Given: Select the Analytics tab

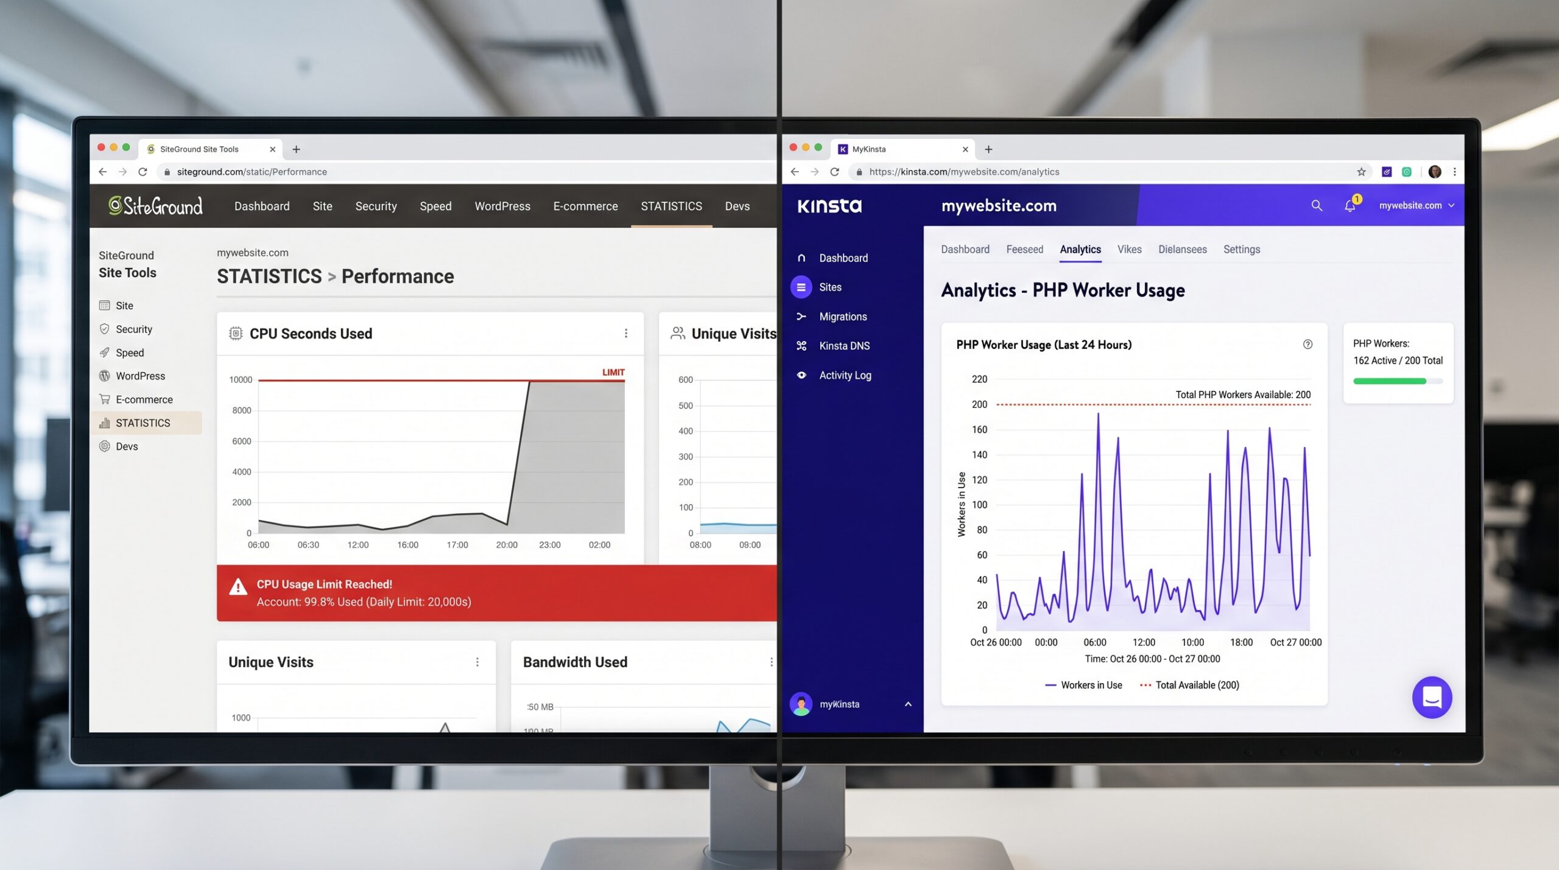Looking at the screenshot, I should (1080, 250).
